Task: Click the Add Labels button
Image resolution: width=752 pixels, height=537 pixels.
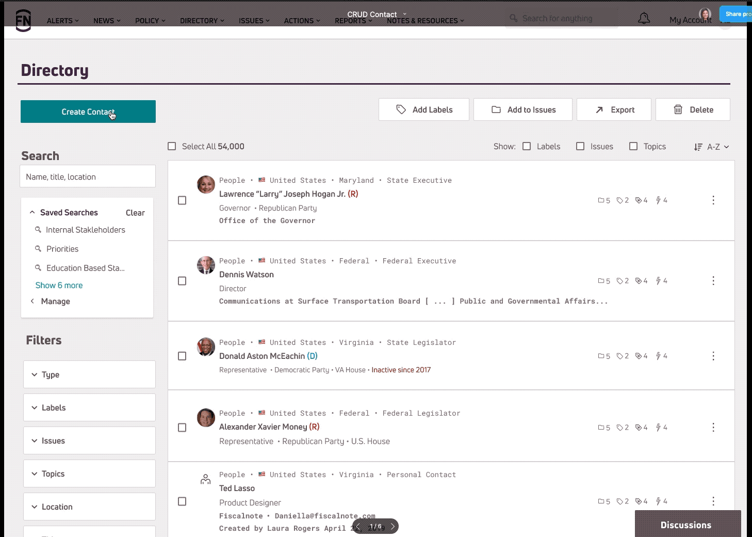Action: pos(424,109)
